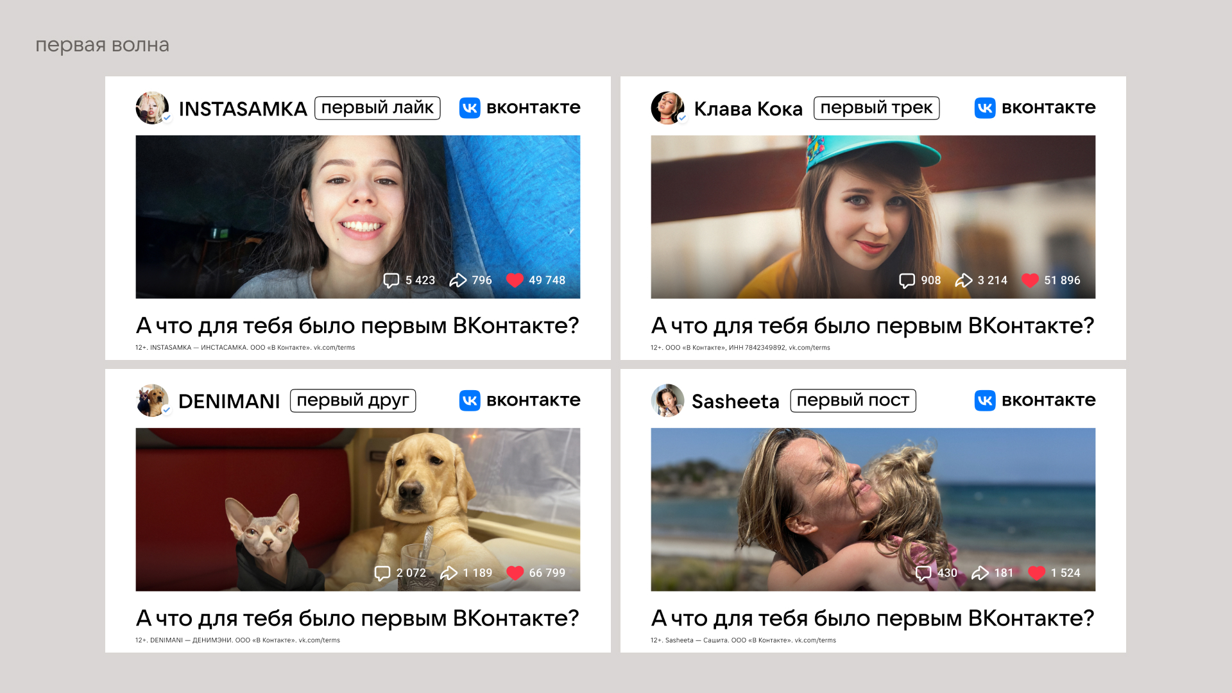The width and height of the screenshot is (1232, 693).
Task: Click the share icon on Sasheeta post
Action: (980, 573)
